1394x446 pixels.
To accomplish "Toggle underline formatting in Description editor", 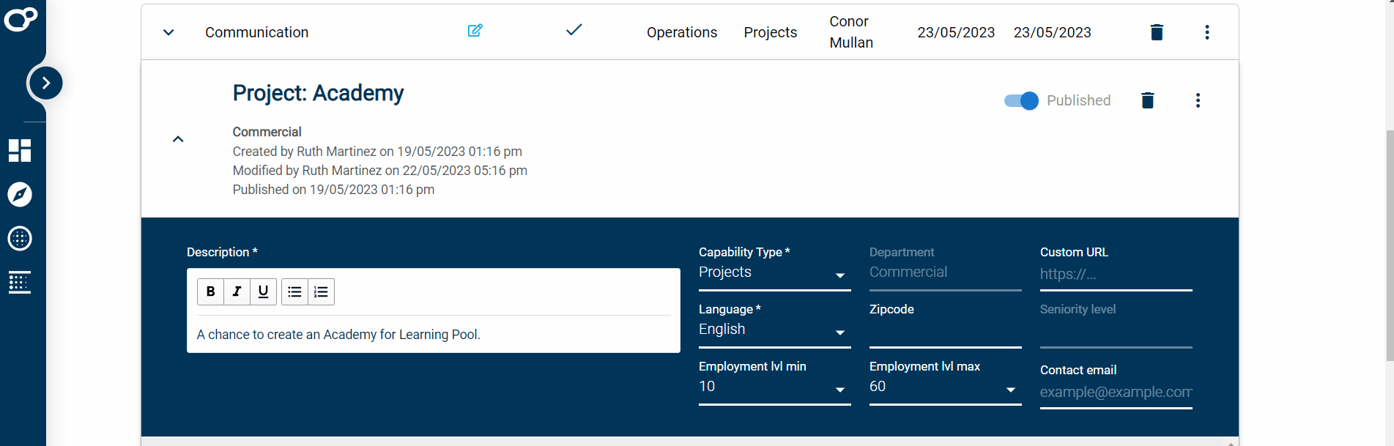I will (263, 291).
